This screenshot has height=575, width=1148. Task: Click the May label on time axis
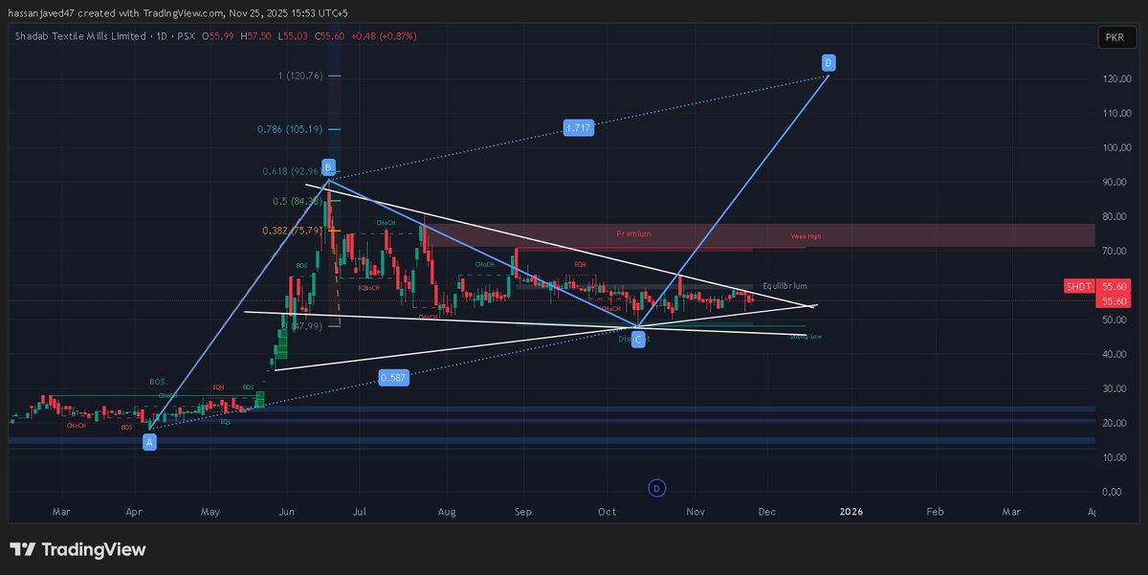[x=210, y=512]
